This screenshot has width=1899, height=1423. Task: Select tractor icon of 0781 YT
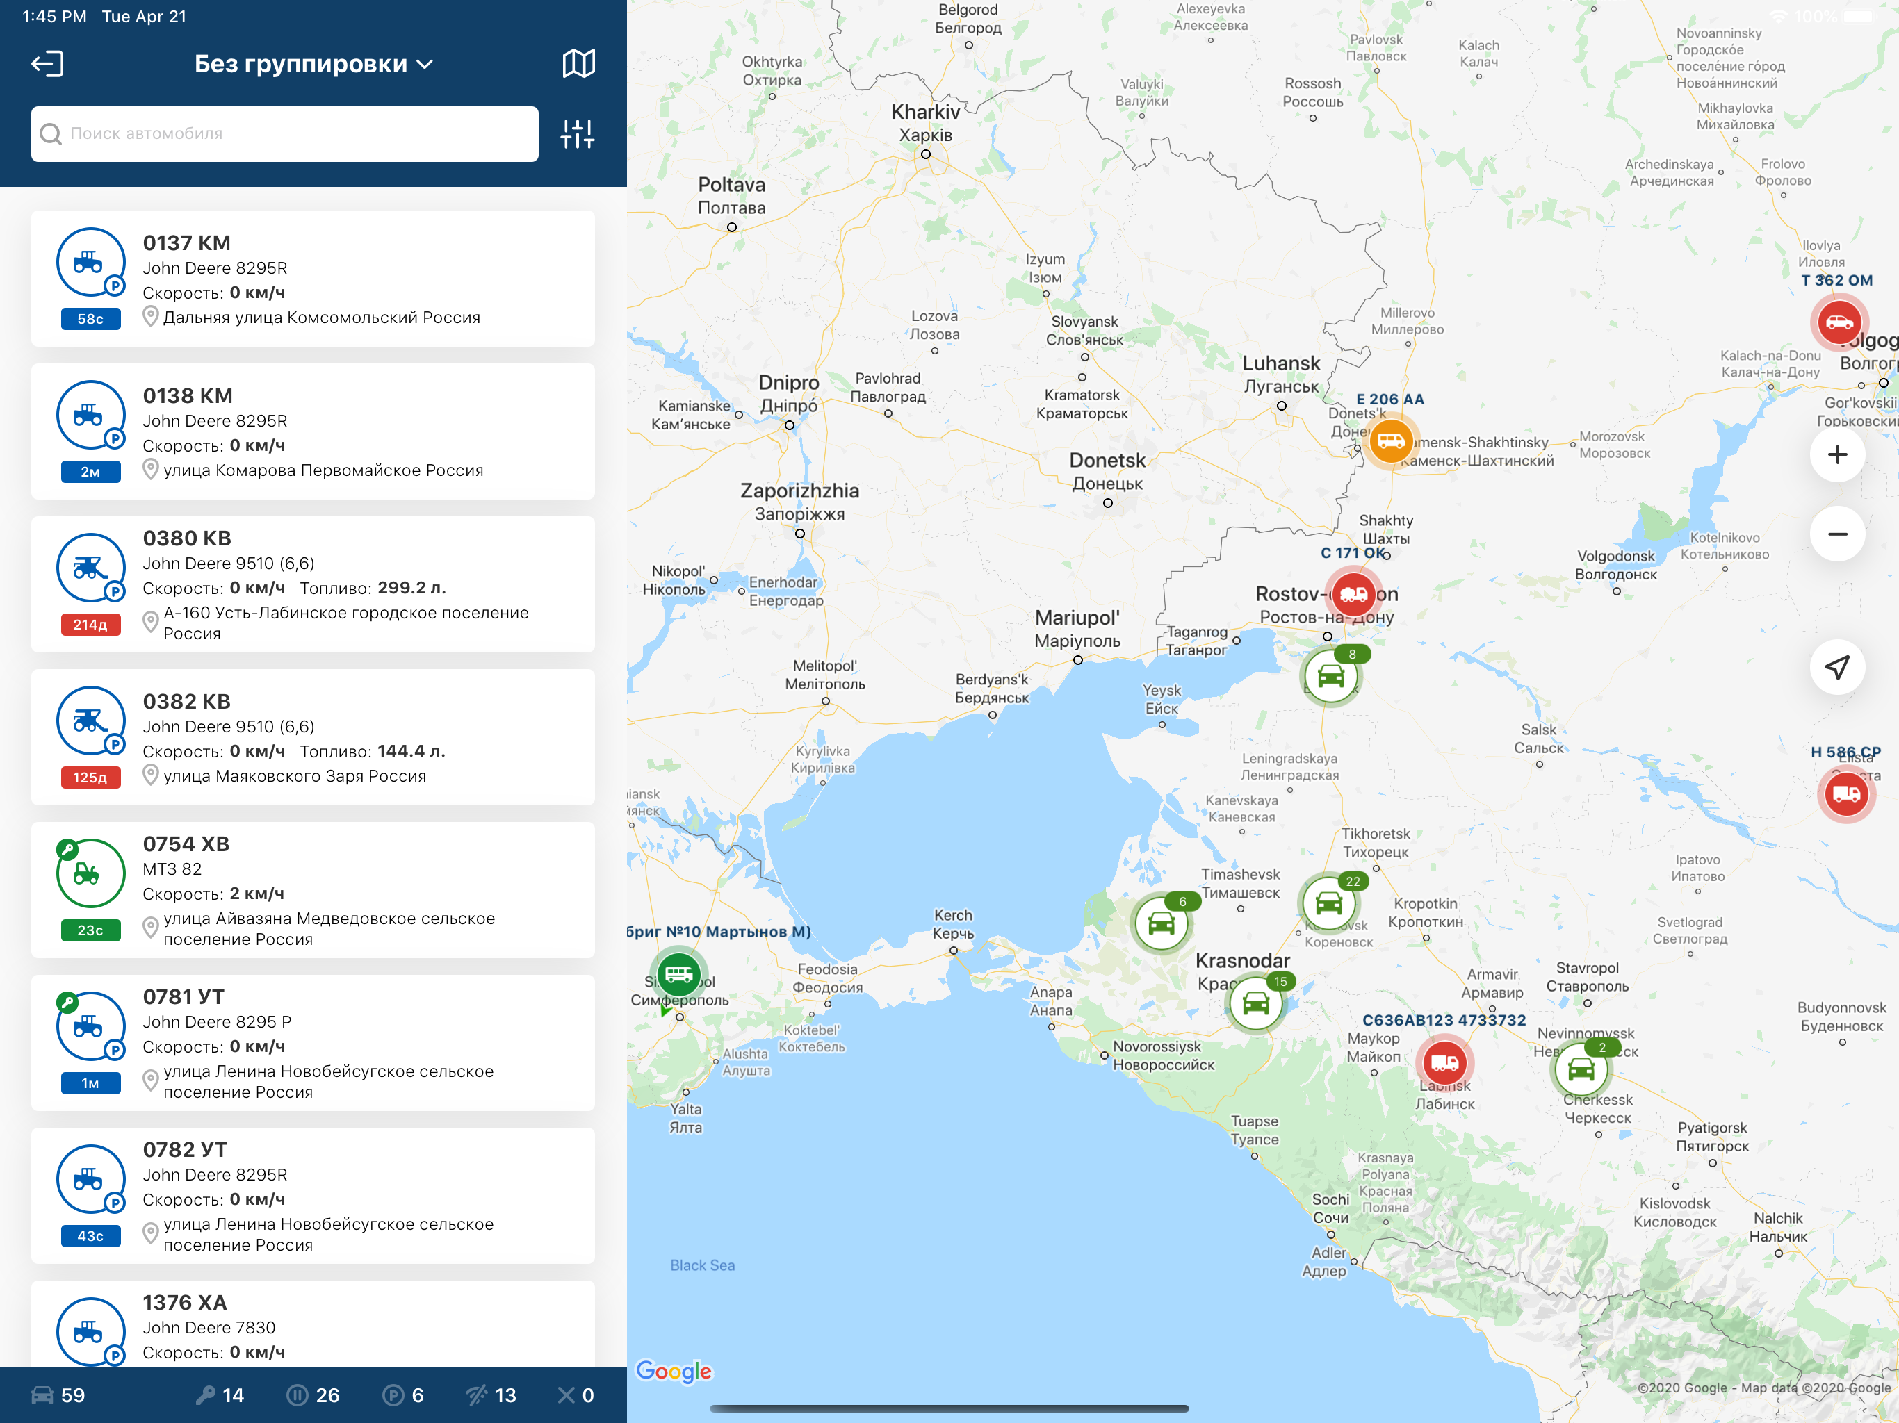(90, 1026)
